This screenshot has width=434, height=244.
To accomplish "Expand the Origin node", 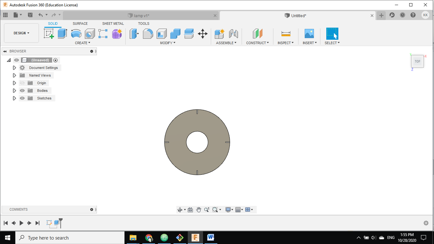I will coord(14,83).
